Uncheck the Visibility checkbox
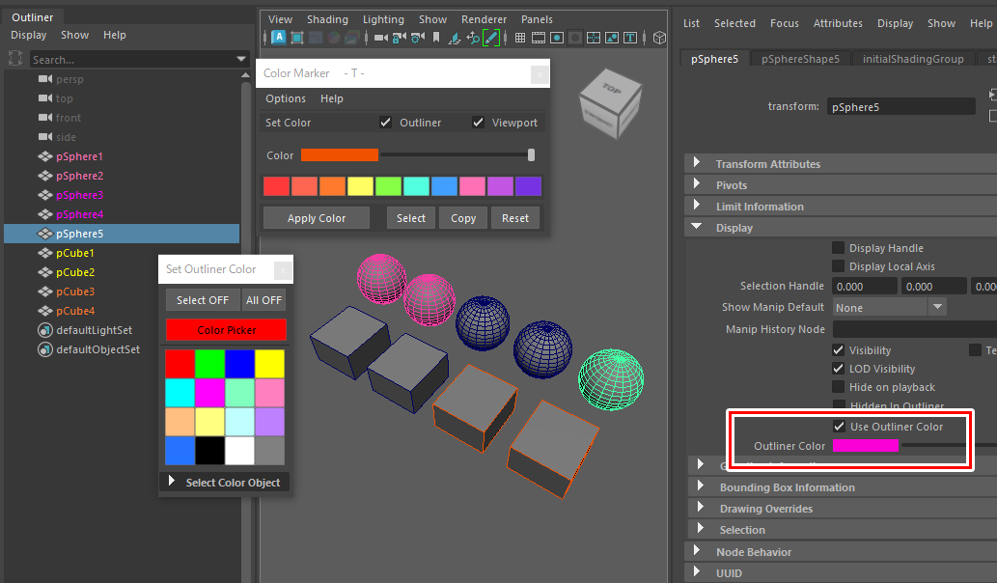The image size is (997, 583). point(838,349)
